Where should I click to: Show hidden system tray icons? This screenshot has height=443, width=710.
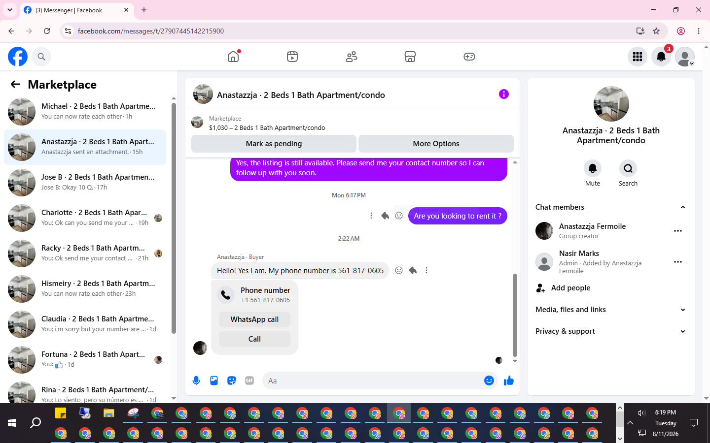[630, 423]
